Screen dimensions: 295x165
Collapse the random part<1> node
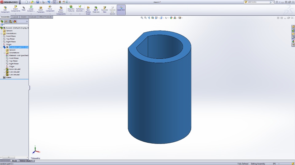click(2, 47)
